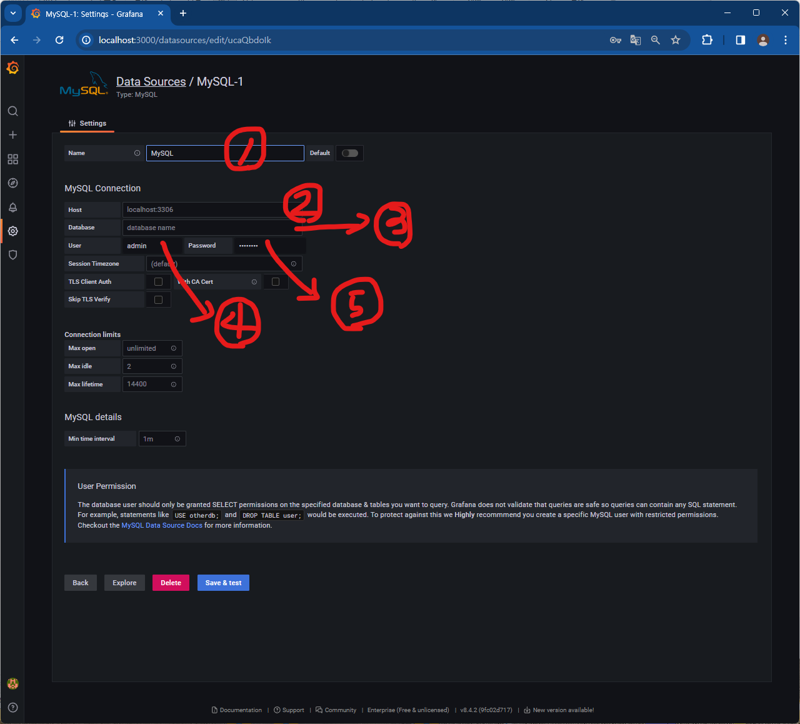Enable the Skip TLS Verify checkbox
The image size is (800, 724).
pyautogui.click(x=158, y=299)
